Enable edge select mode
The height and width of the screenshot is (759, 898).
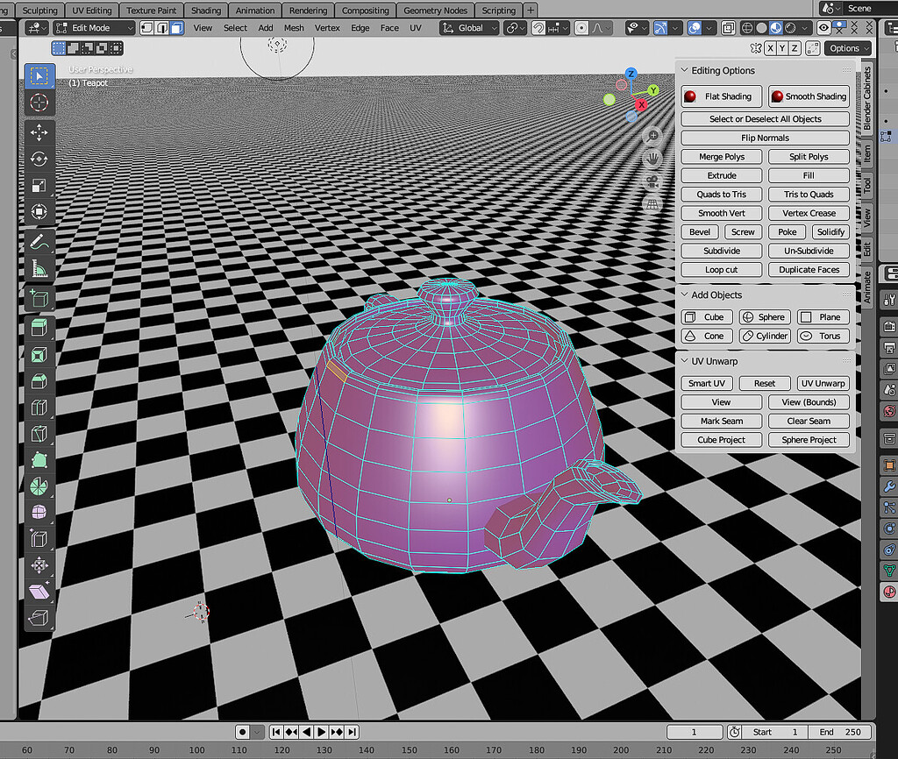tap(162, 28)
